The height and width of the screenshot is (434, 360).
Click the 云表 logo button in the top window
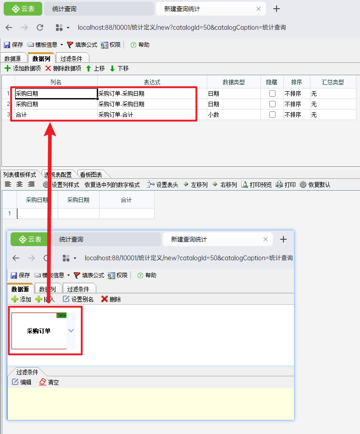click(23, 9)
